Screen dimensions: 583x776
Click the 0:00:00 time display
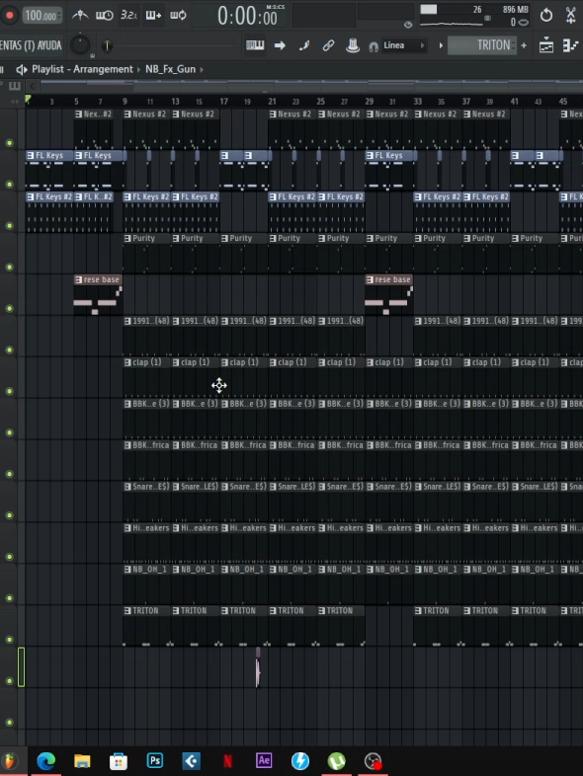pyautogui.click(x=248, y=17)
